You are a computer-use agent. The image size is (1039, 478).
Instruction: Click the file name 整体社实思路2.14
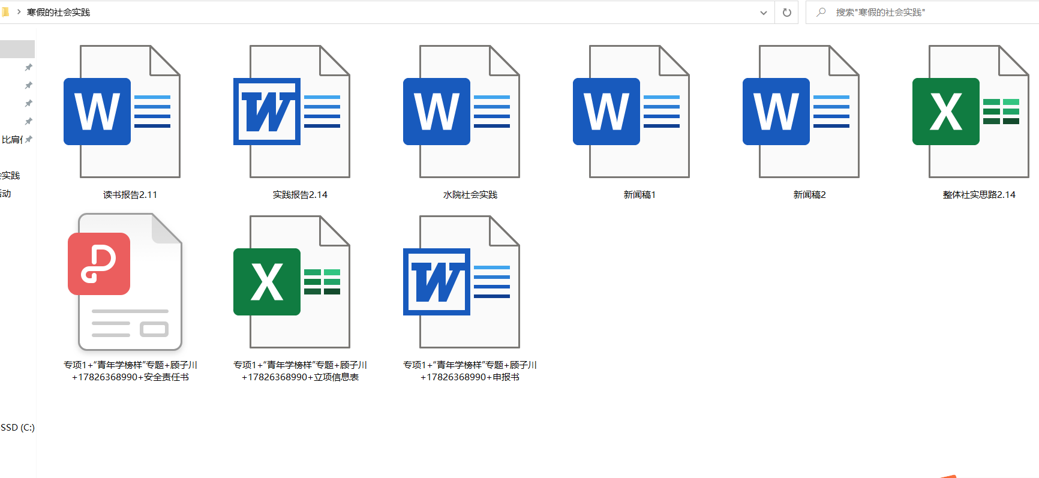click(979, 195)
